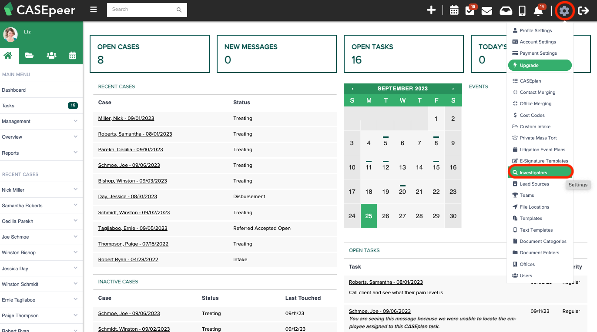Open the calendar icon in top bar

click(x=454, y=10)
